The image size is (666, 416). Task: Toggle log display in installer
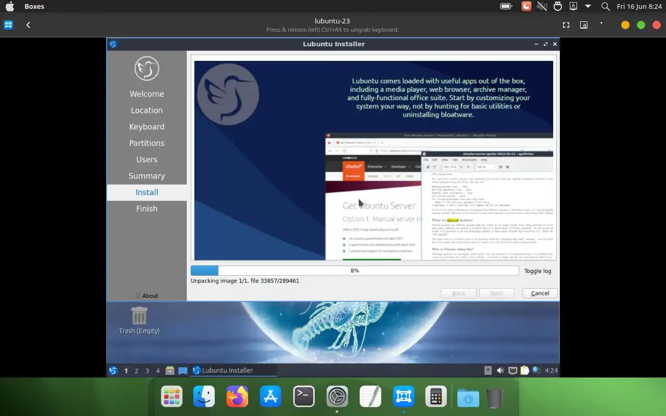pos(537,271)
